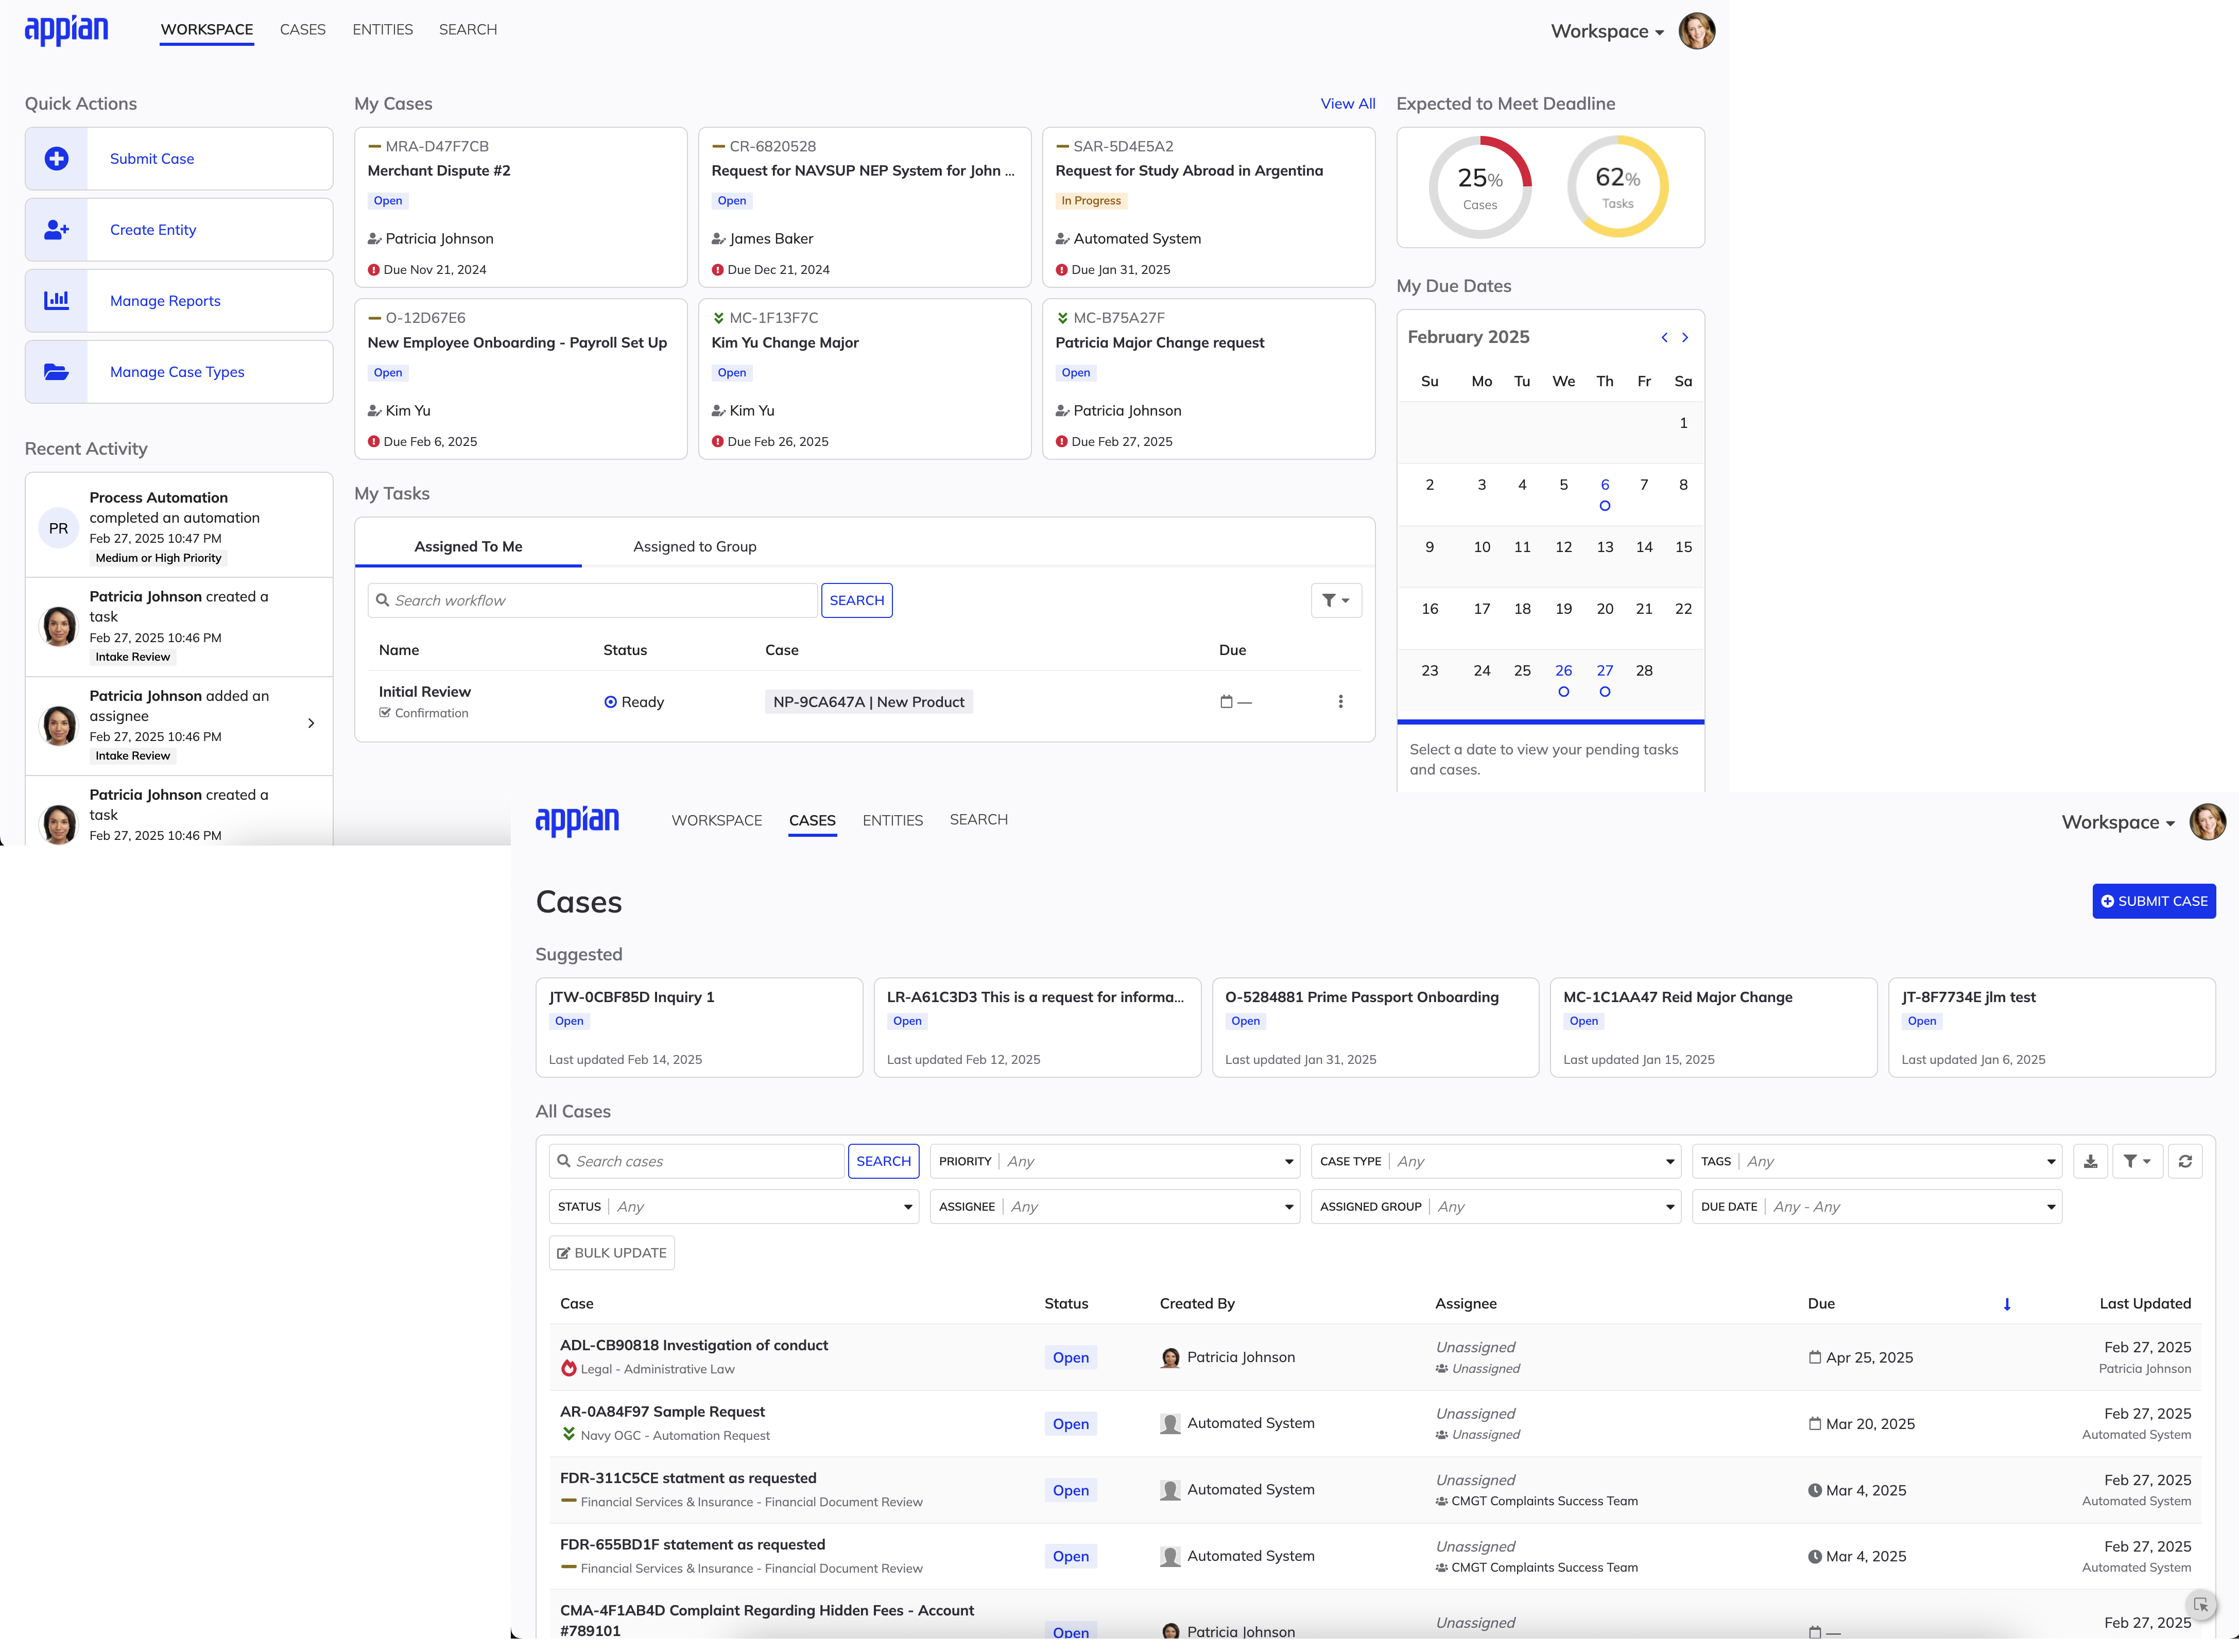The width and height of the screenshot is (2239, 1652).
Task: Open Workspace dropdown in Cases window header
Action: point(2118,823)
